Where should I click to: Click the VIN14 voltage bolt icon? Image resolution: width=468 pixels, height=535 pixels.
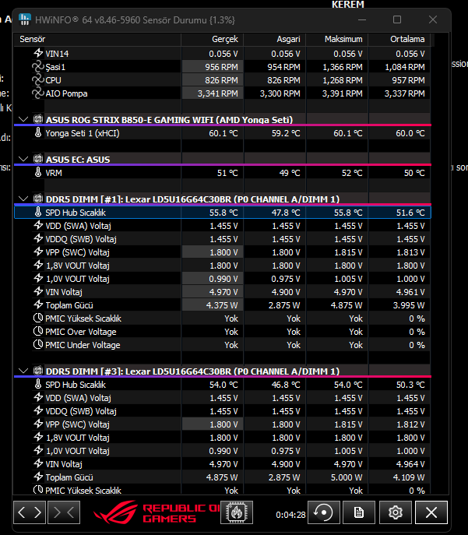(x=38, y=53)
